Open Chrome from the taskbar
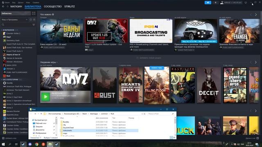Image resolution: width=262 pixels, height=147 pixels. click(x=36, y=144)
